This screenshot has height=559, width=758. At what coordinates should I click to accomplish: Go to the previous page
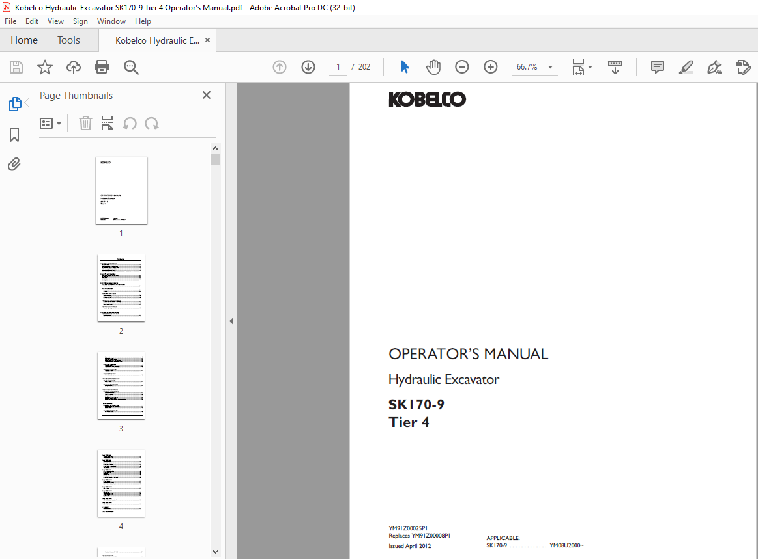point(280,67)
